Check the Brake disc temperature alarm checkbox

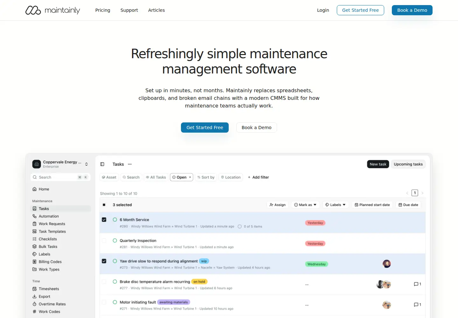[104, 282]
